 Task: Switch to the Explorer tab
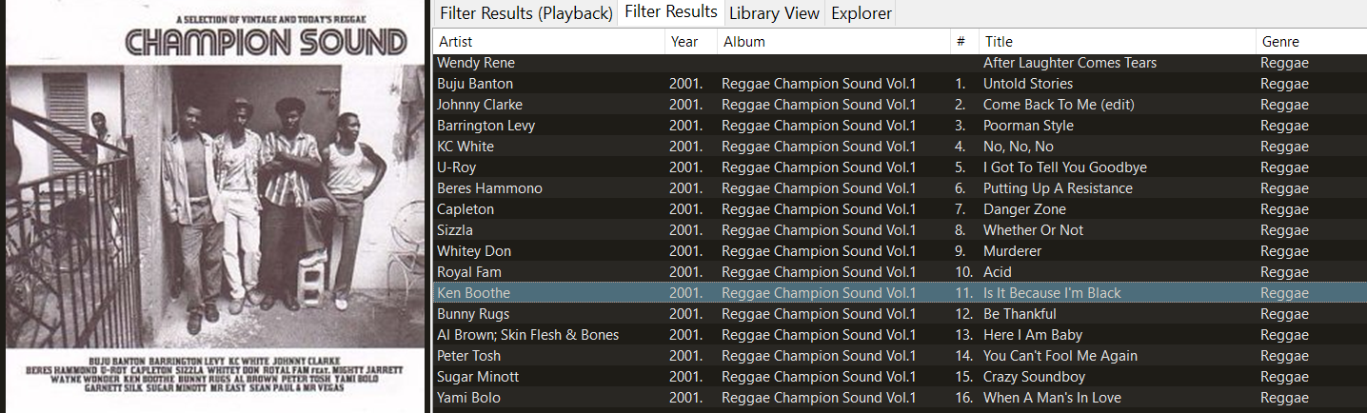862,13
